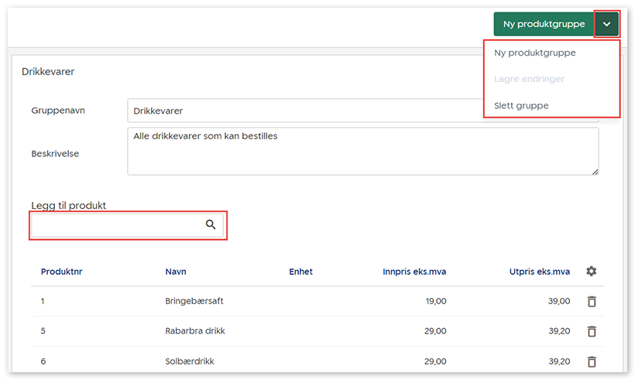Click Lagre endringer menu entry
The height and width of the screenshot is (380, 635).
pyautogui.click(x=529, y=79)
